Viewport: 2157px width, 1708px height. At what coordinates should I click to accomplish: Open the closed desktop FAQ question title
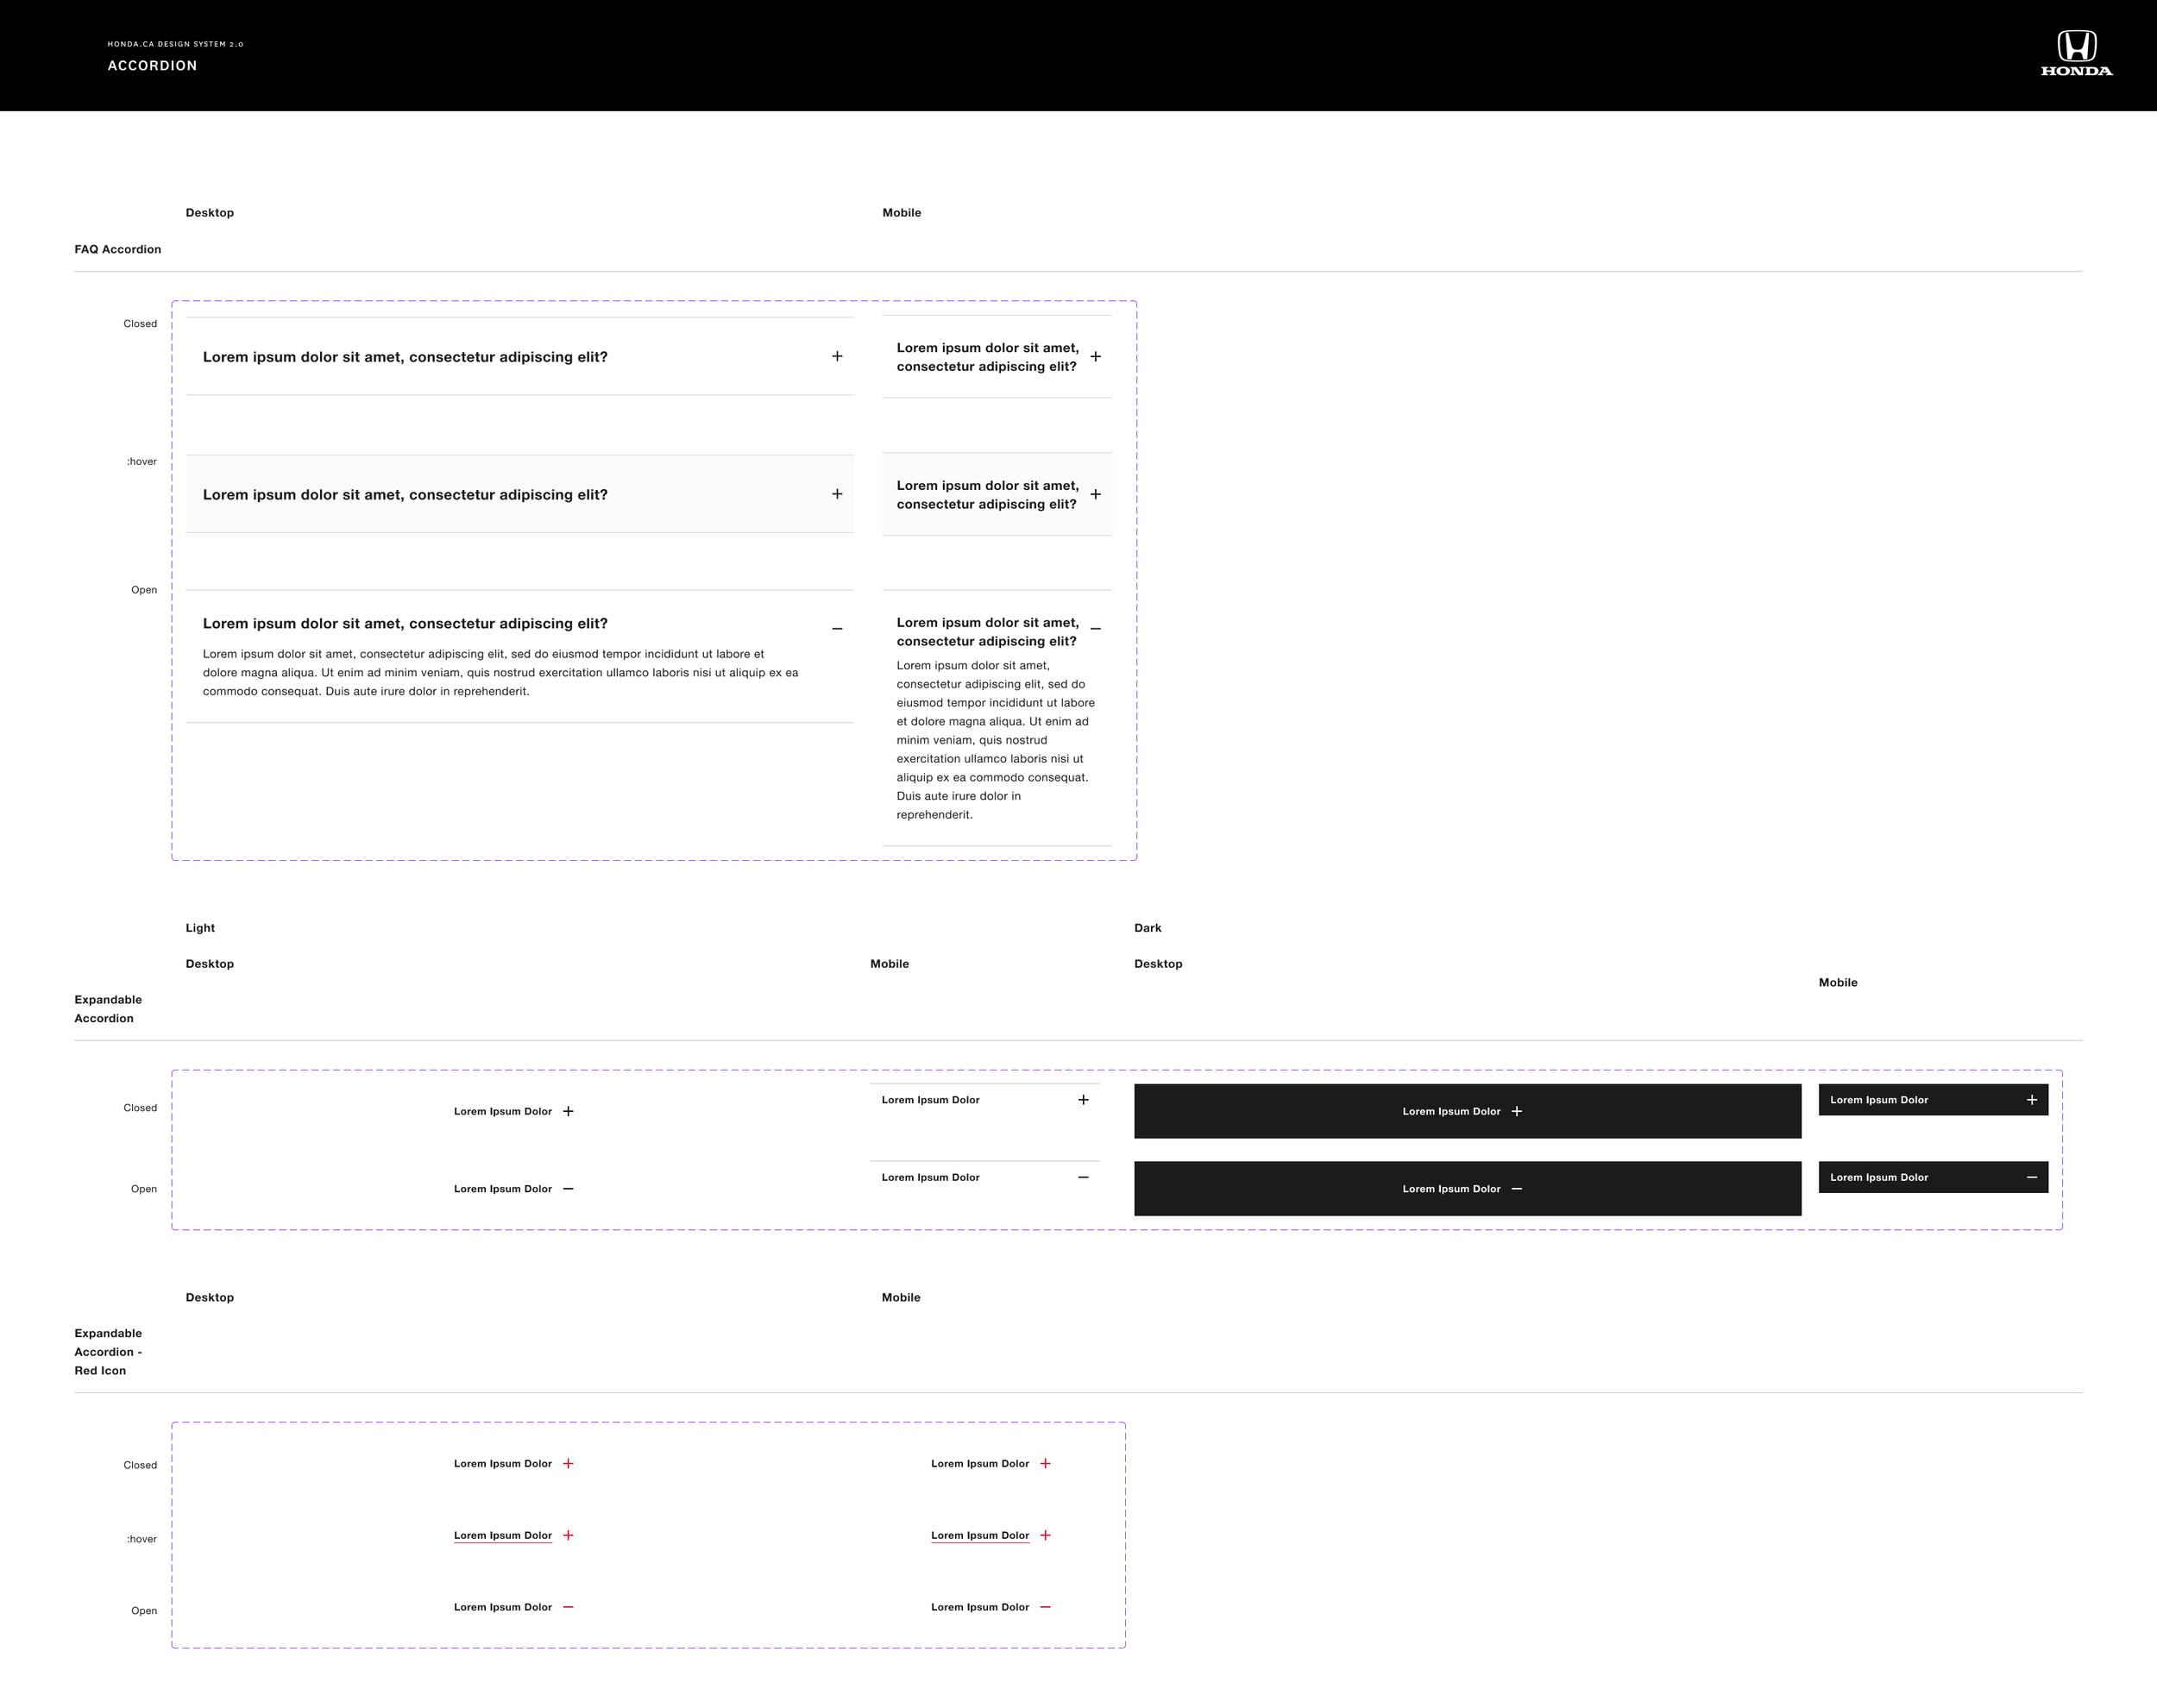(405, 357)
